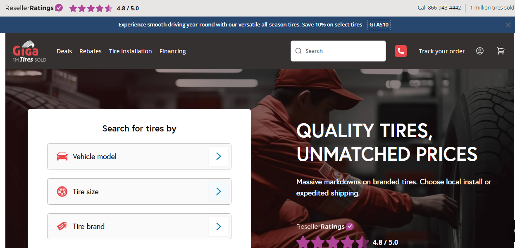Open the shopping cart icon
Viewport: 515px width, 248px height.
point(501,51)
